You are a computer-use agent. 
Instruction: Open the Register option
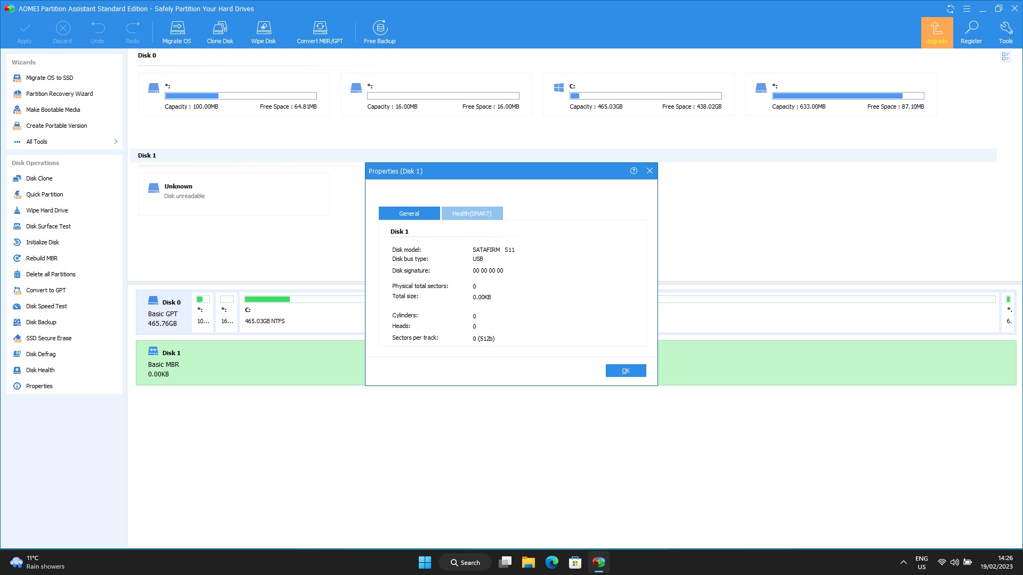(971, 32)
